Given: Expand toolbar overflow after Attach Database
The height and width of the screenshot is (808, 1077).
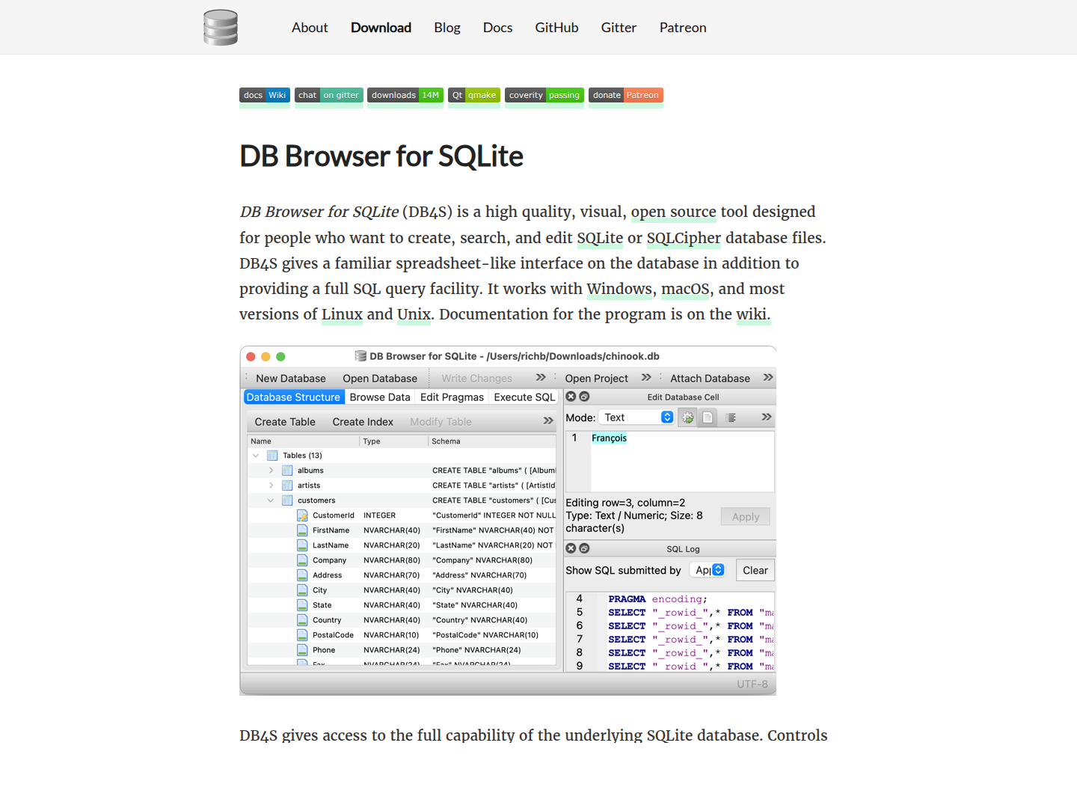Looking at the screenshot, I should point(768,377).
